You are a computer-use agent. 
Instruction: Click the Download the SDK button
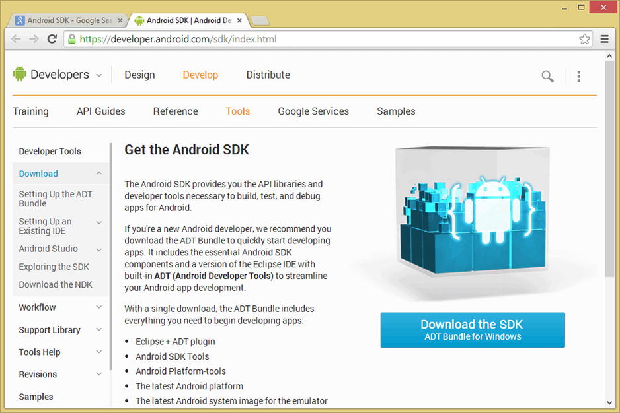coord(473,330)
